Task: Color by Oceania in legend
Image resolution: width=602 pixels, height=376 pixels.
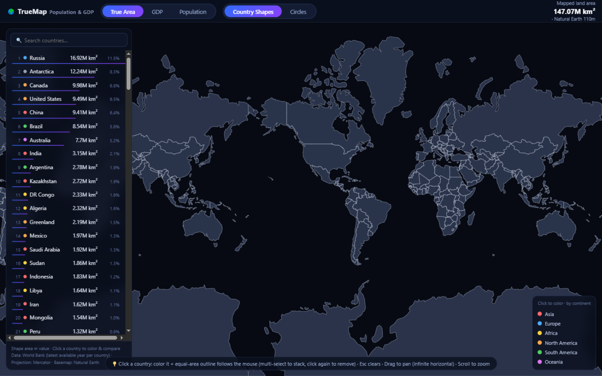Action: pyautogui.click(x=550, y=362)
